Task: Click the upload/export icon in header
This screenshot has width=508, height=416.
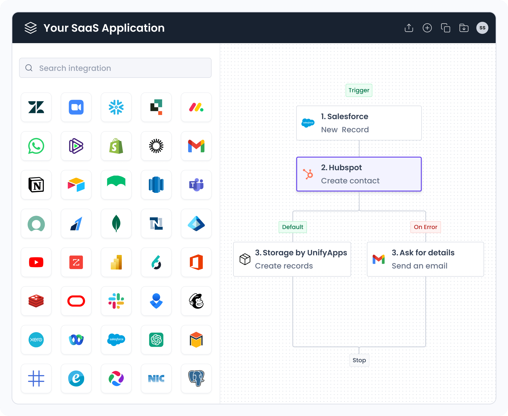Action: pyautogui.click(x=409, y=28)
